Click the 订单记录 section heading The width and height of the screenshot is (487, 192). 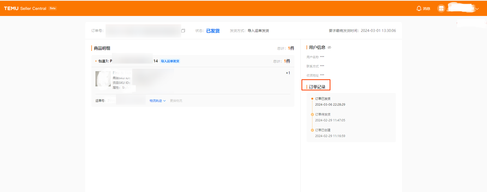pos(317,87)
